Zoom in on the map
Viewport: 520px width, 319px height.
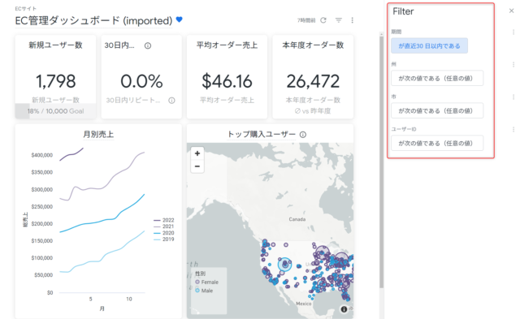197,153
